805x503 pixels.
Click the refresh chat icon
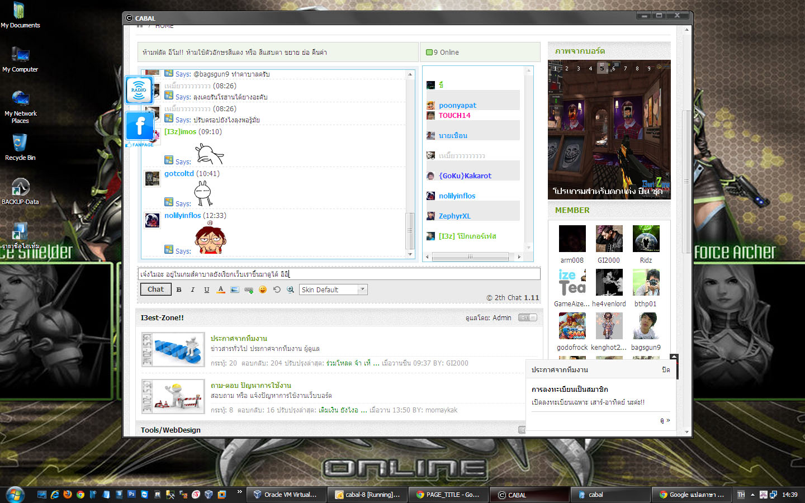pos(277,290)
